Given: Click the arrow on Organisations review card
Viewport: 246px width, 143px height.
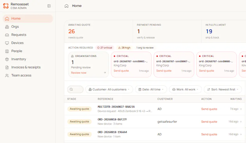Looking at the screenshot, I should 105,73.
